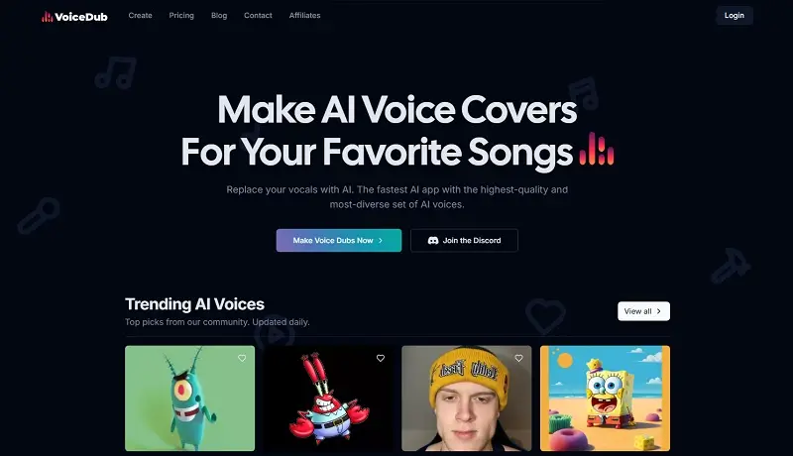Click Make Voice Dubs Now button
The image size is (793, 456).
tap(339, 241)
